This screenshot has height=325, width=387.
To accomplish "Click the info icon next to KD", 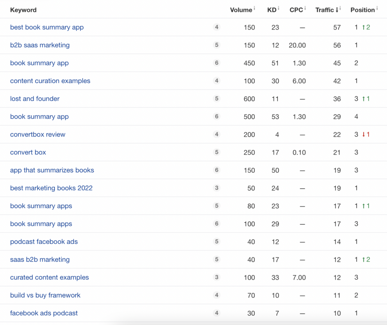I will click(x=279, y=8).
